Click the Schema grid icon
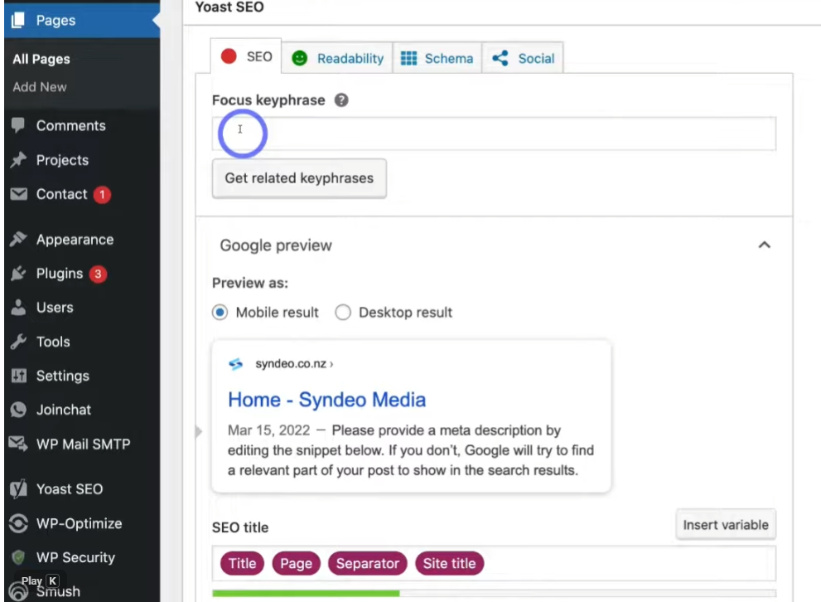821x602 pixels. click(408, 58)
